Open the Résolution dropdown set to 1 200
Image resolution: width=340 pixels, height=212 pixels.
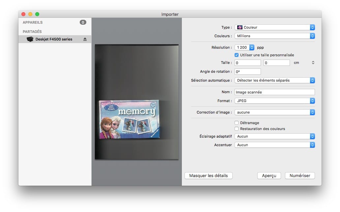[x=244, y=47]
